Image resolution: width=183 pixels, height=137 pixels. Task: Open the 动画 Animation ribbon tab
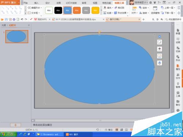(59, 3)
